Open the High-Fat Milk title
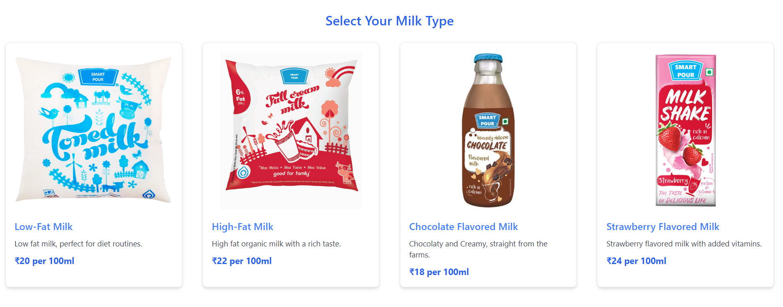This screenshot has width=783, height=307. [242, 227]
